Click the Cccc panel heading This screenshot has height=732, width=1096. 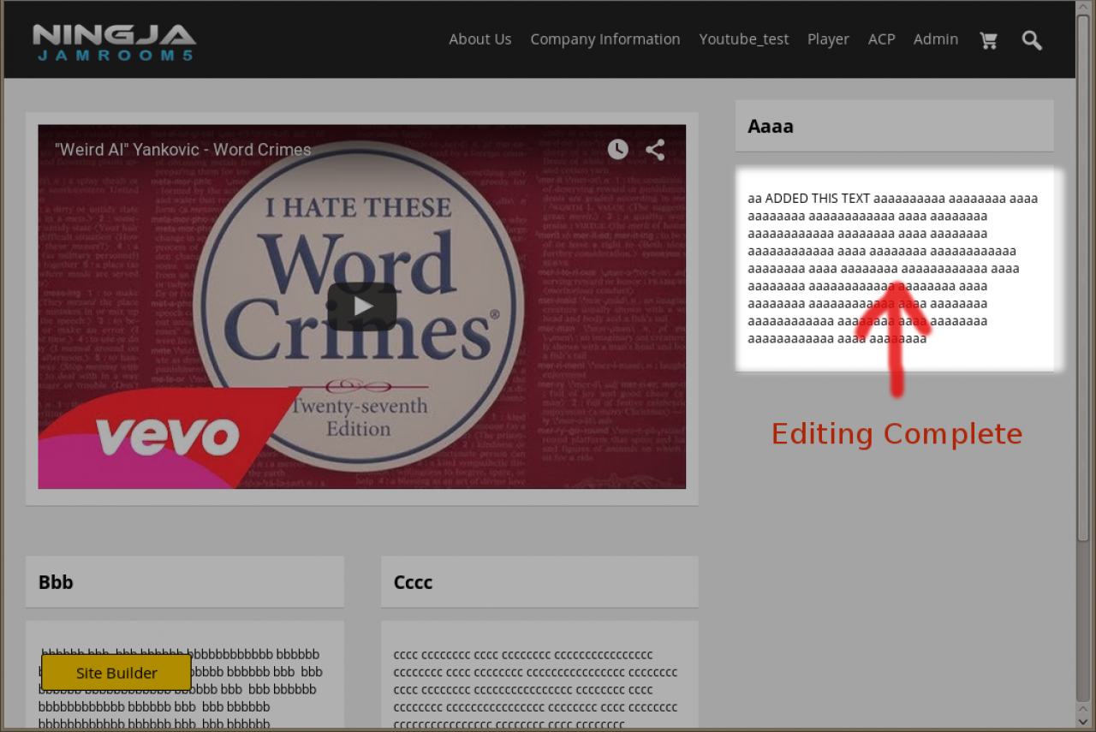tap(414, 582)
